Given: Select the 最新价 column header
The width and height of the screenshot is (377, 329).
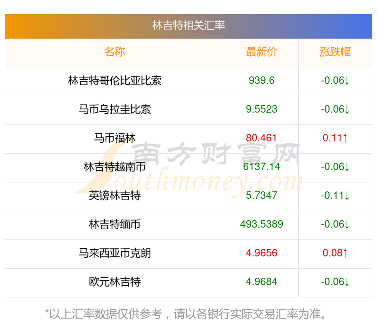Looking at the screenshot, I should click(262, 52).
